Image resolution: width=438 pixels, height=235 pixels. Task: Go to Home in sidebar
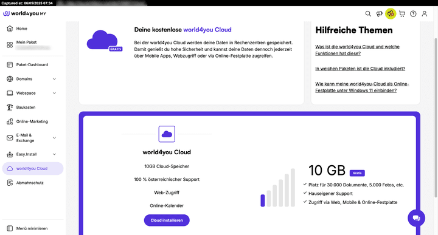[x=33, y=29]
